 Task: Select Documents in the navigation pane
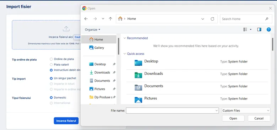point(102,81)
